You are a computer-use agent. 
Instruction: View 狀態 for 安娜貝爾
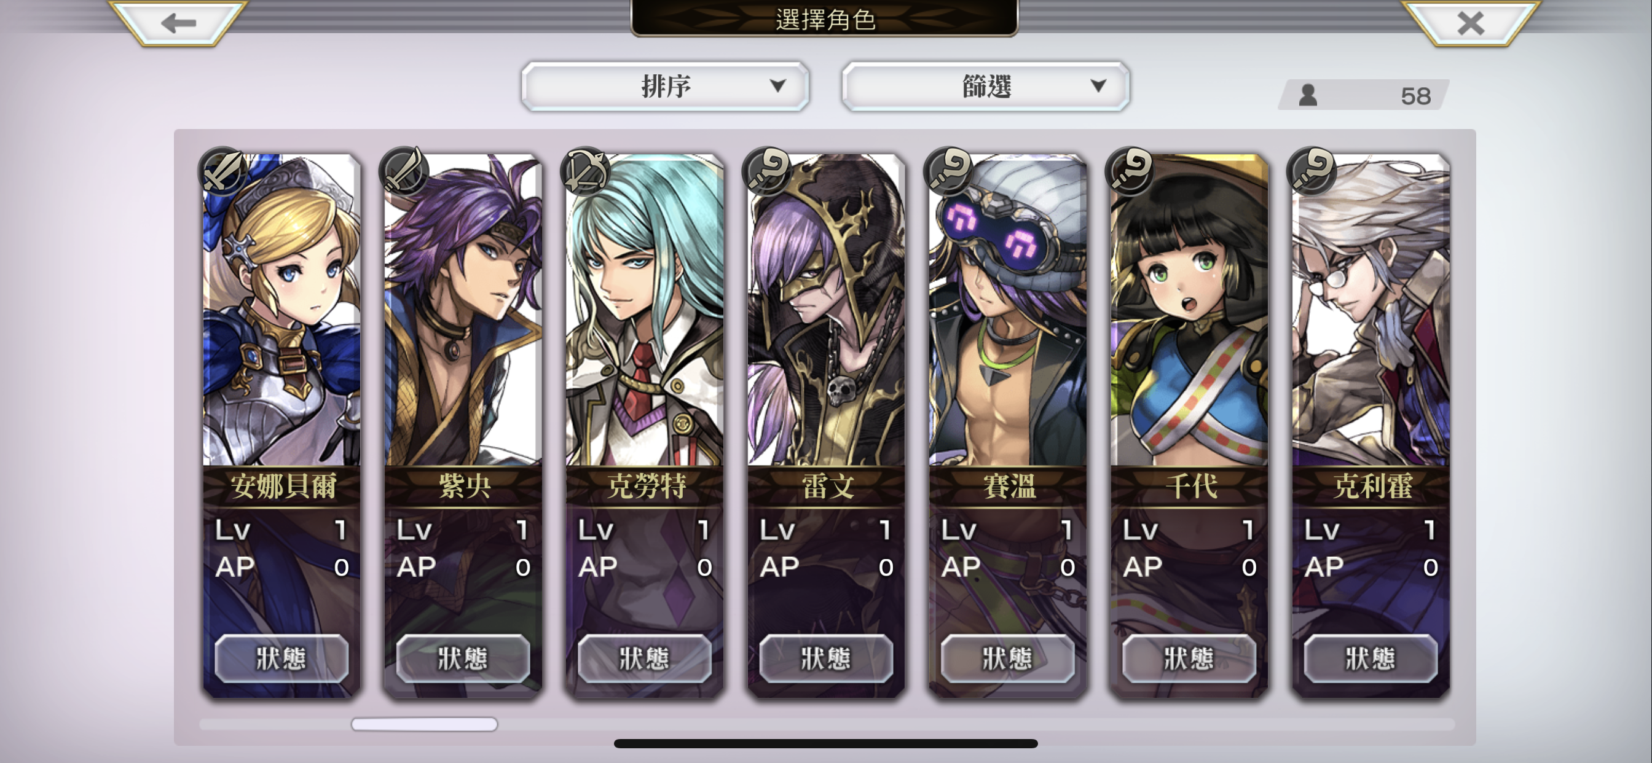pos(281,659)
